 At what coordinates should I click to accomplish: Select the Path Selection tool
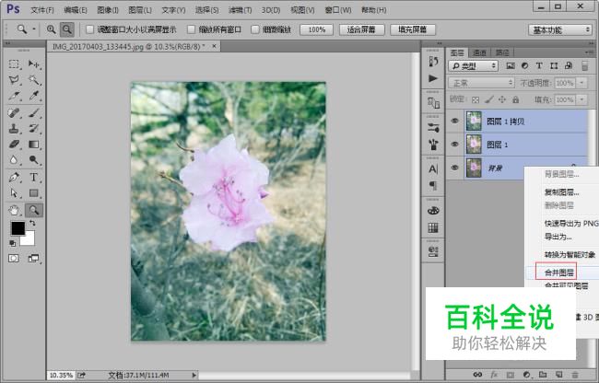click(14, 193)
